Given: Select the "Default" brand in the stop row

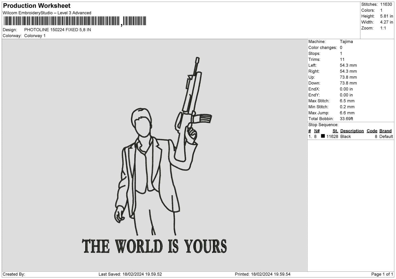Looking at the screenshot, I should point(386,137).
